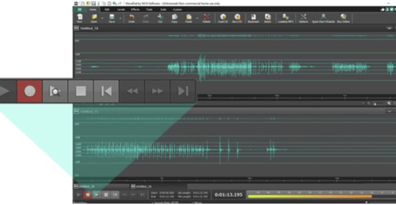Click the 0:01:13.195 time display
Screen dimensions: 396x205
[228, 195]
